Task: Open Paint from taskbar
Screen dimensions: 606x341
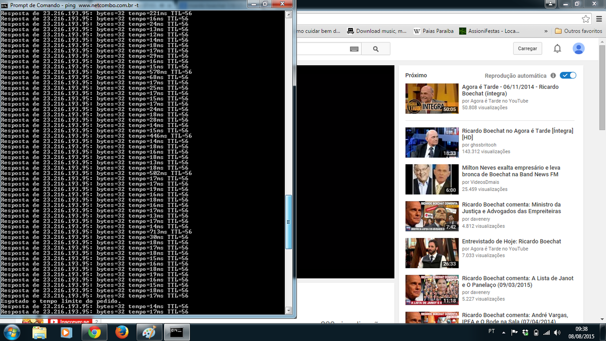Action: (x=149, y=332)
